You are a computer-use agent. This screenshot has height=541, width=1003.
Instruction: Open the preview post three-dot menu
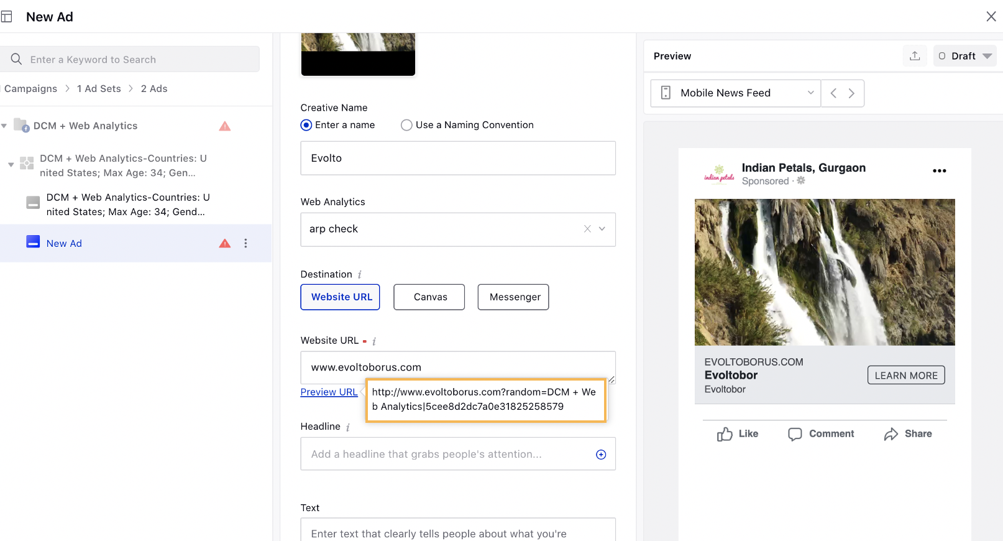940,171
